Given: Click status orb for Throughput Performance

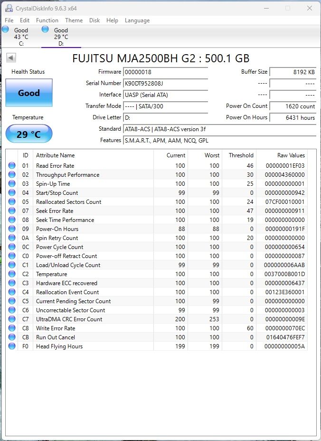Looking at the screenshot, I should click(x=12, y=174).
